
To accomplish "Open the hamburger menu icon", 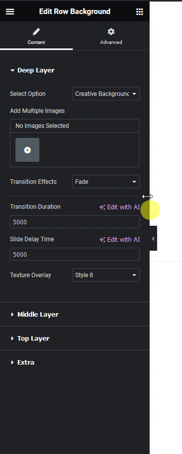I will click(x=10, y=11).
